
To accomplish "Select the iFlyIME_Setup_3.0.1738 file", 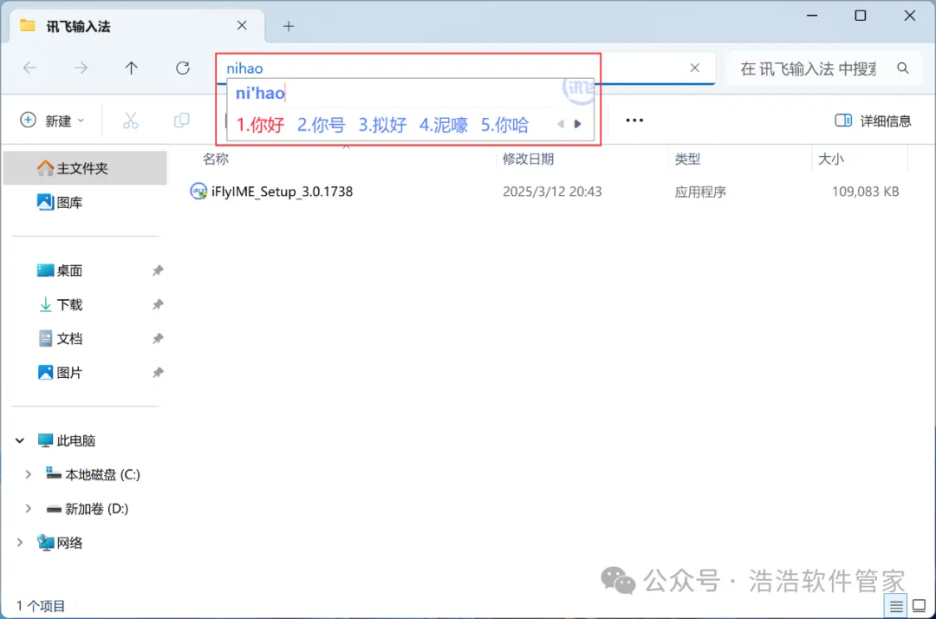I will 282,192.
